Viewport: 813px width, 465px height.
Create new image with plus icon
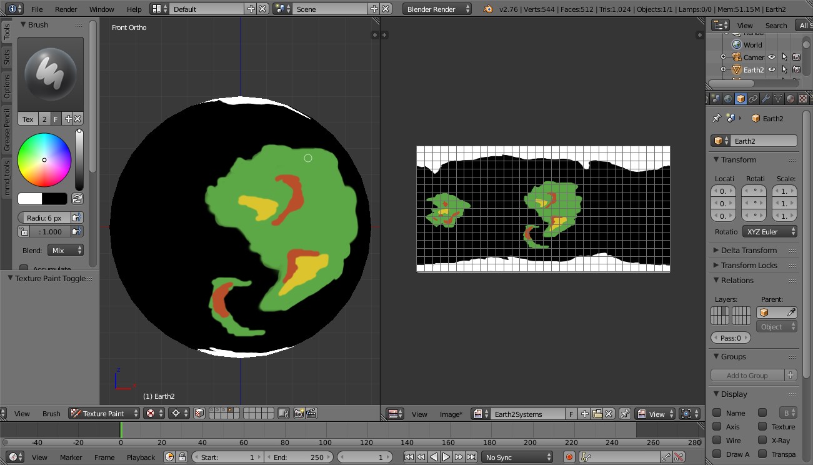click(585, 414)
